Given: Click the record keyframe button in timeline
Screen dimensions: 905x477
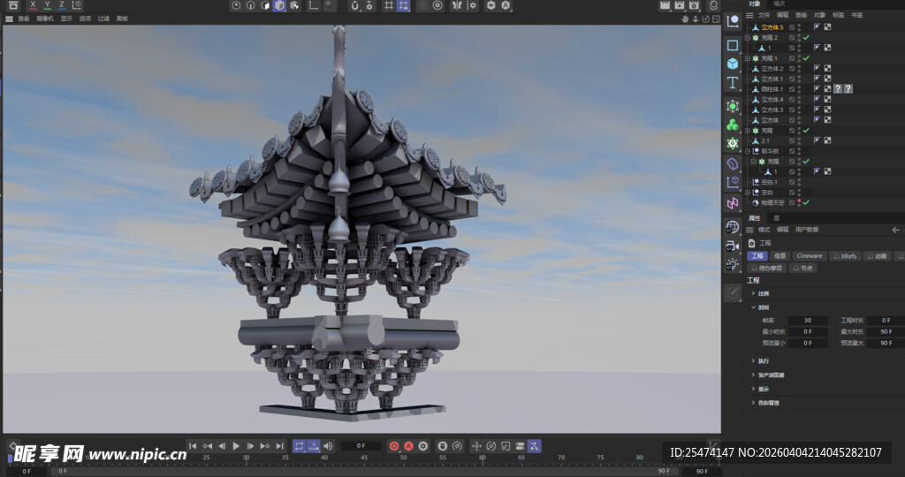Looking at the screenshot, I should click(x=394, y=446).
